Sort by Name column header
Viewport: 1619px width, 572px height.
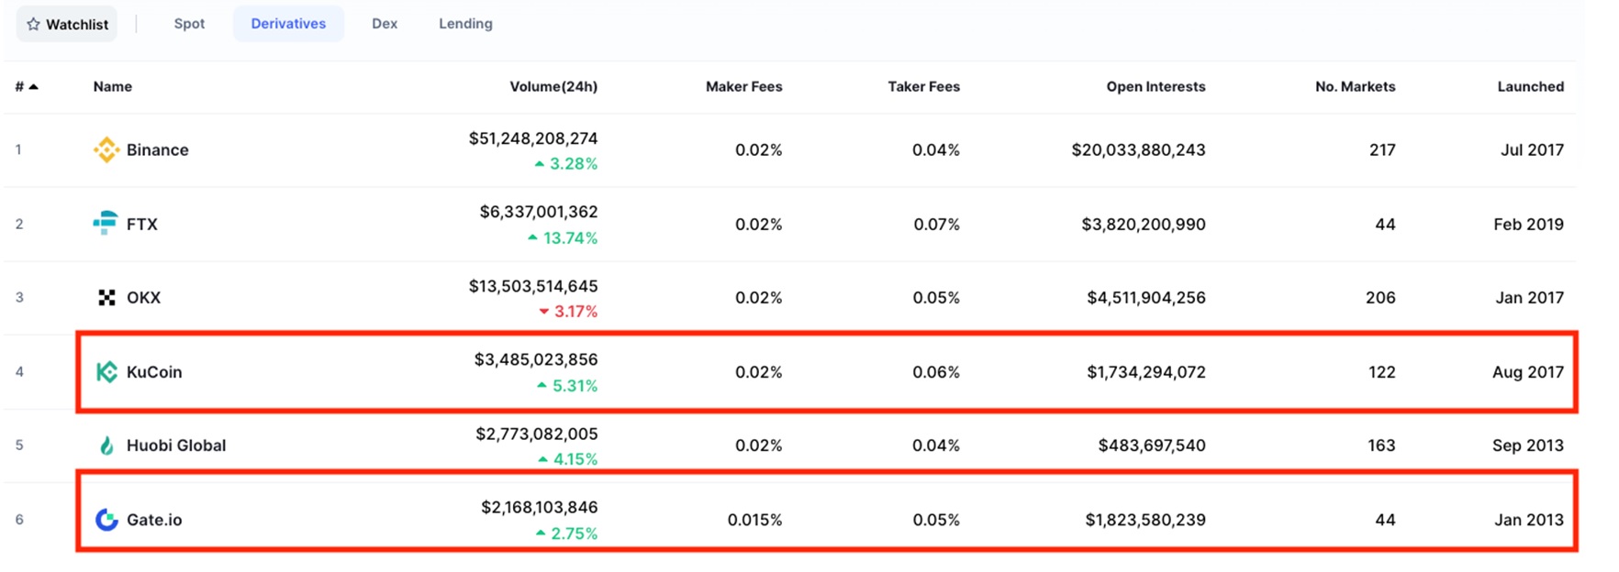[x=113, y=87]
